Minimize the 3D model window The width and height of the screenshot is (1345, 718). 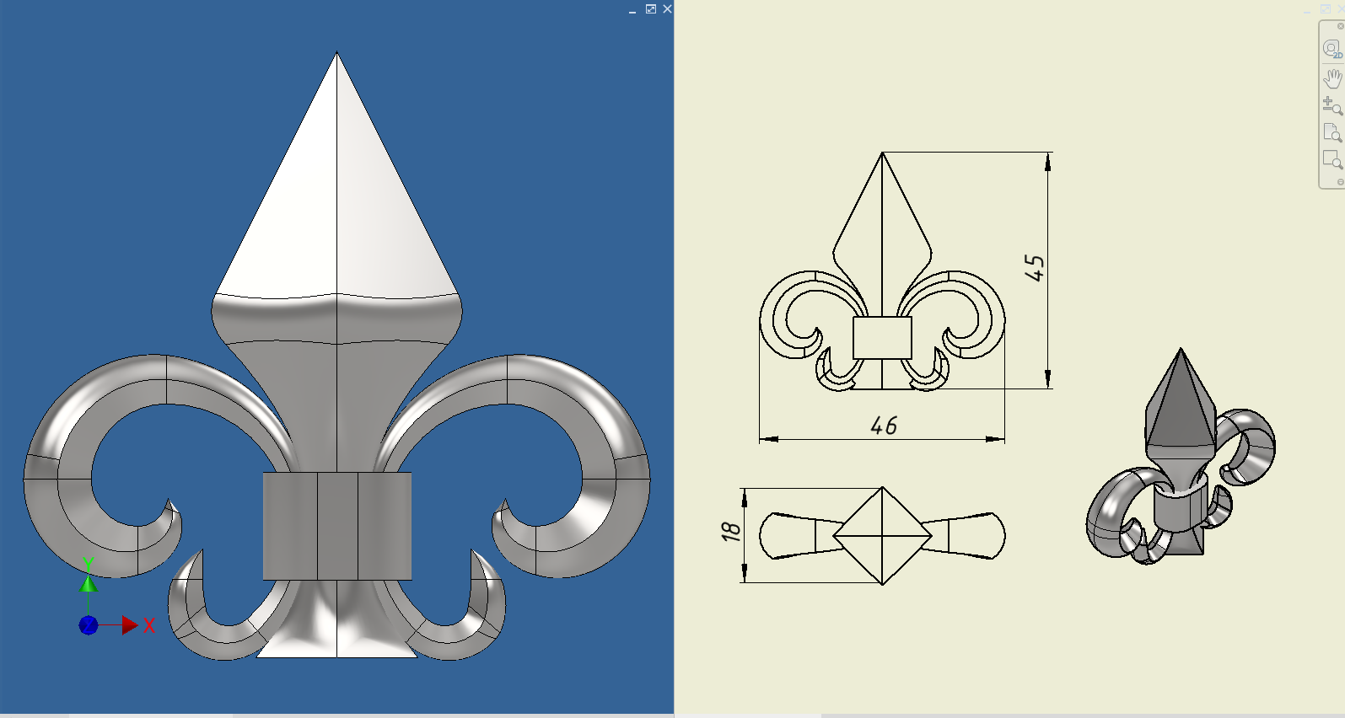pyautogui.click(x=632, y=9)
